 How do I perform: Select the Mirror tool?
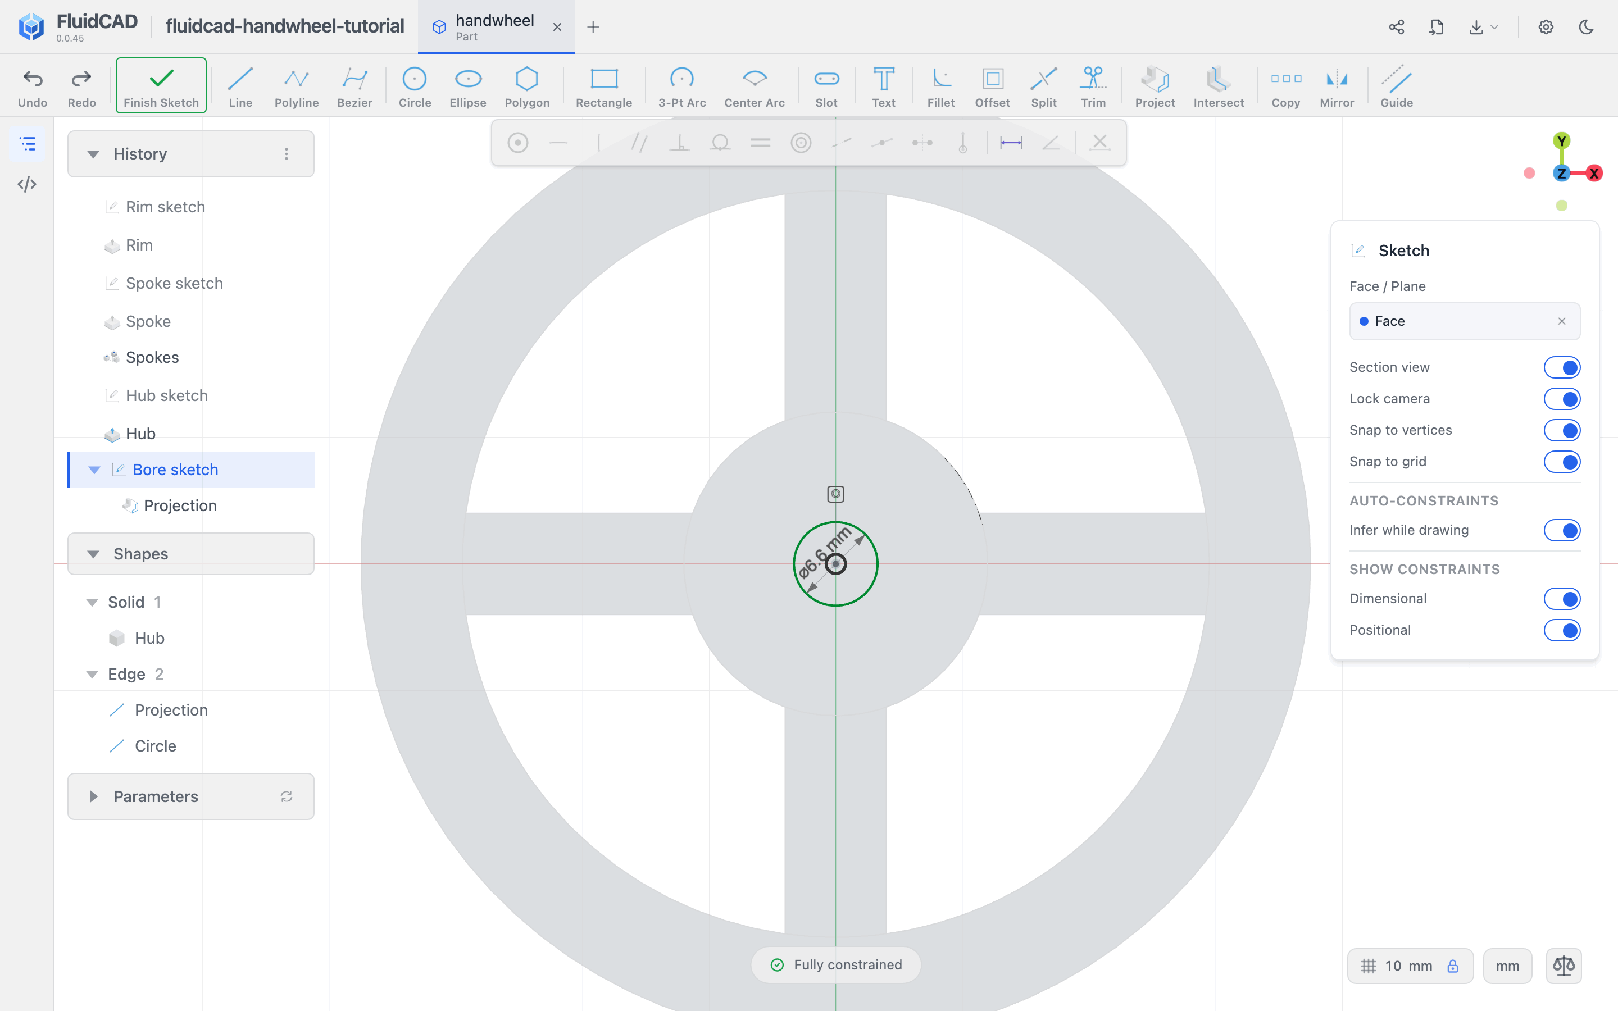[x=1337, y=87]
